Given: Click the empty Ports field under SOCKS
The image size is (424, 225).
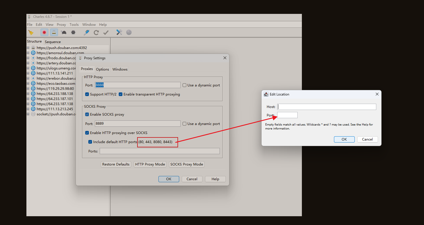Looking at the screenshot, I should point(160,151).
